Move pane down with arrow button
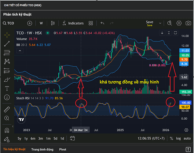The height and width of the screenshot is (153, 194). [162, 33]
